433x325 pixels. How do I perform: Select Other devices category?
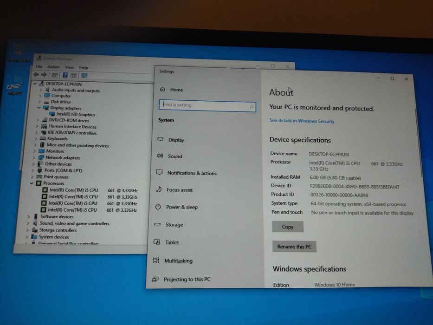pos(58,164)
